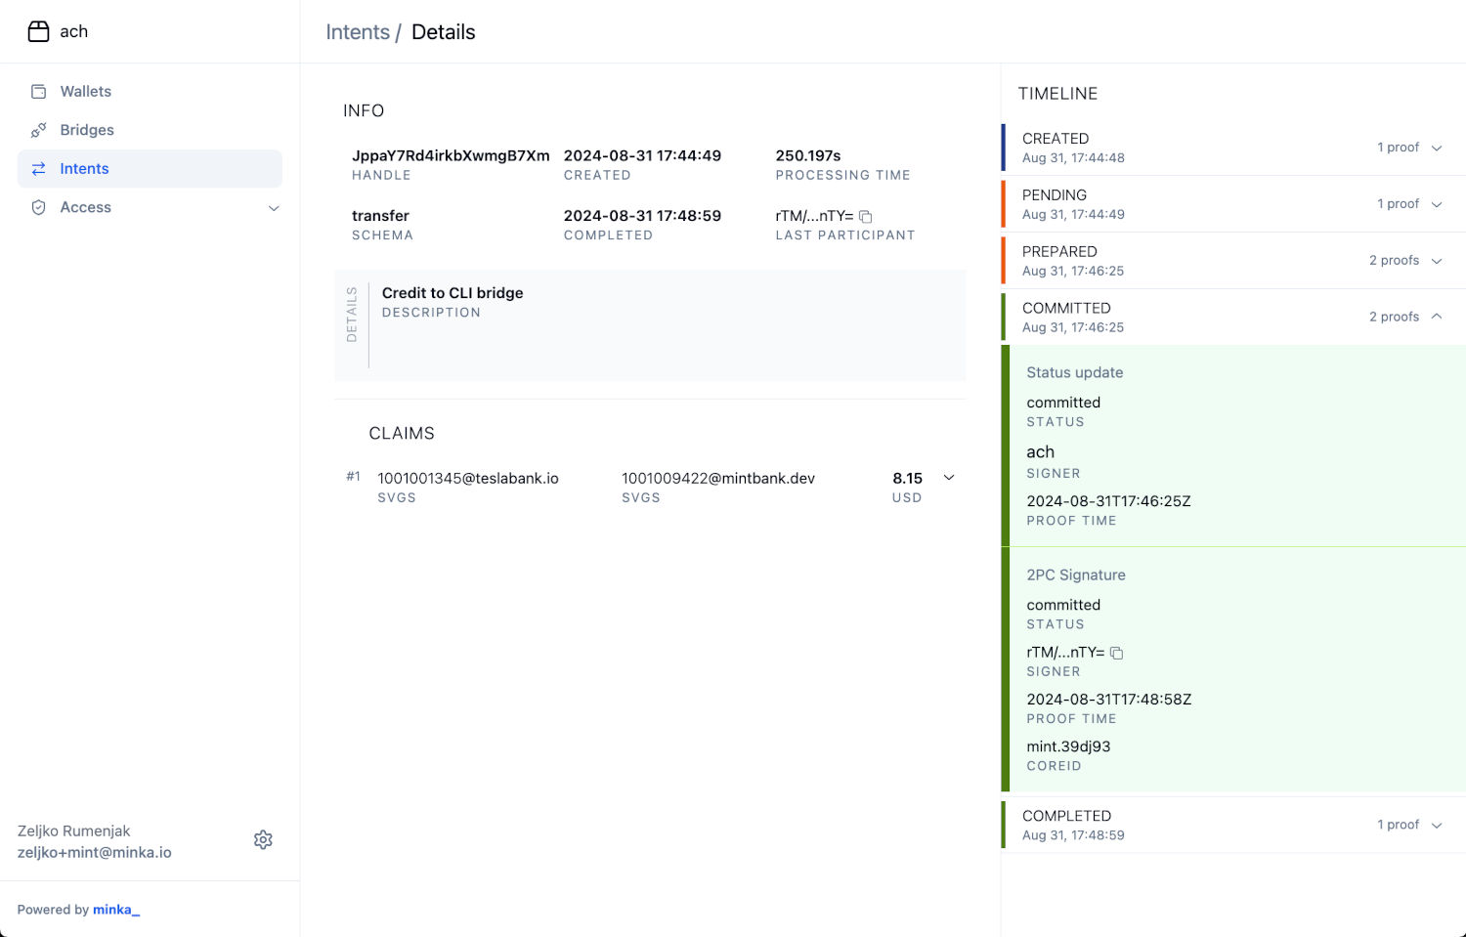Click the Bridges sidebar icon
Image resolution: width=1466 pixels, height=937 pixels.
tap(39, 130)
